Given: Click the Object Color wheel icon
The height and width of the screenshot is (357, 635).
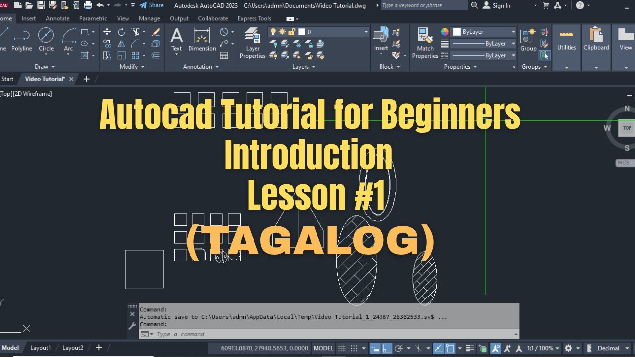Looking at the screenshot, I should (x=444, y=32).
